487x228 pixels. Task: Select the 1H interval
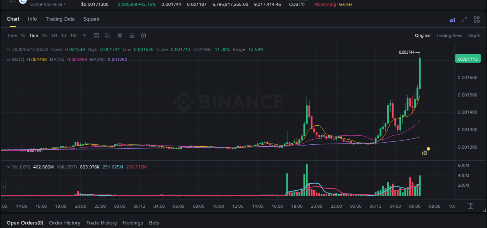pyautogui.click(x=44, y=35)
